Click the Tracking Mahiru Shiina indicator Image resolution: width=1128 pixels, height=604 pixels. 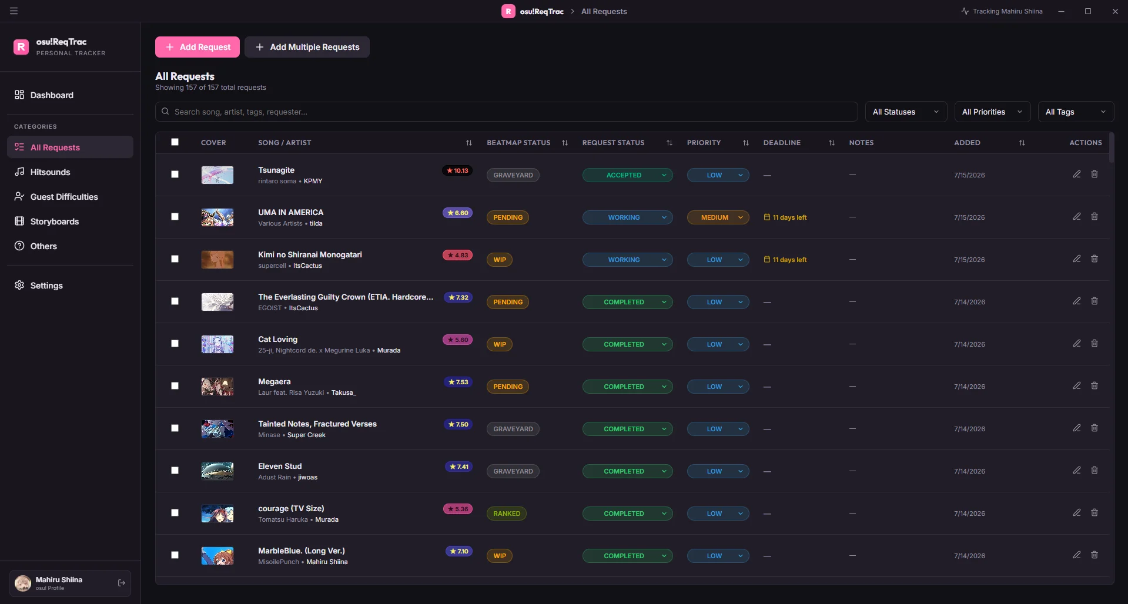[1002, 11]
